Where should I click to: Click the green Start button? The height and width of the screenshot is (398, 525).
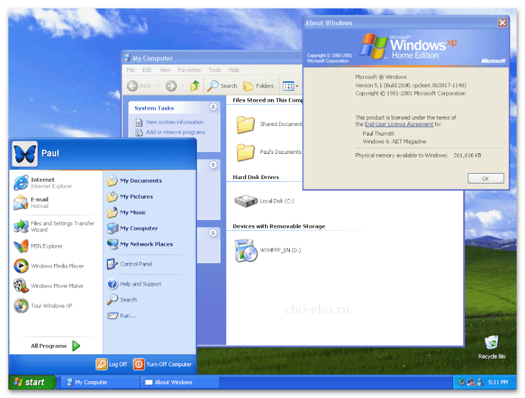point(31,382)
